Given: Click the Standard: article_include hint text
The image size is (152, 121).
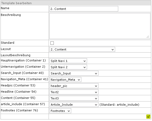Looking at the screenshot, I should (119, 105).
